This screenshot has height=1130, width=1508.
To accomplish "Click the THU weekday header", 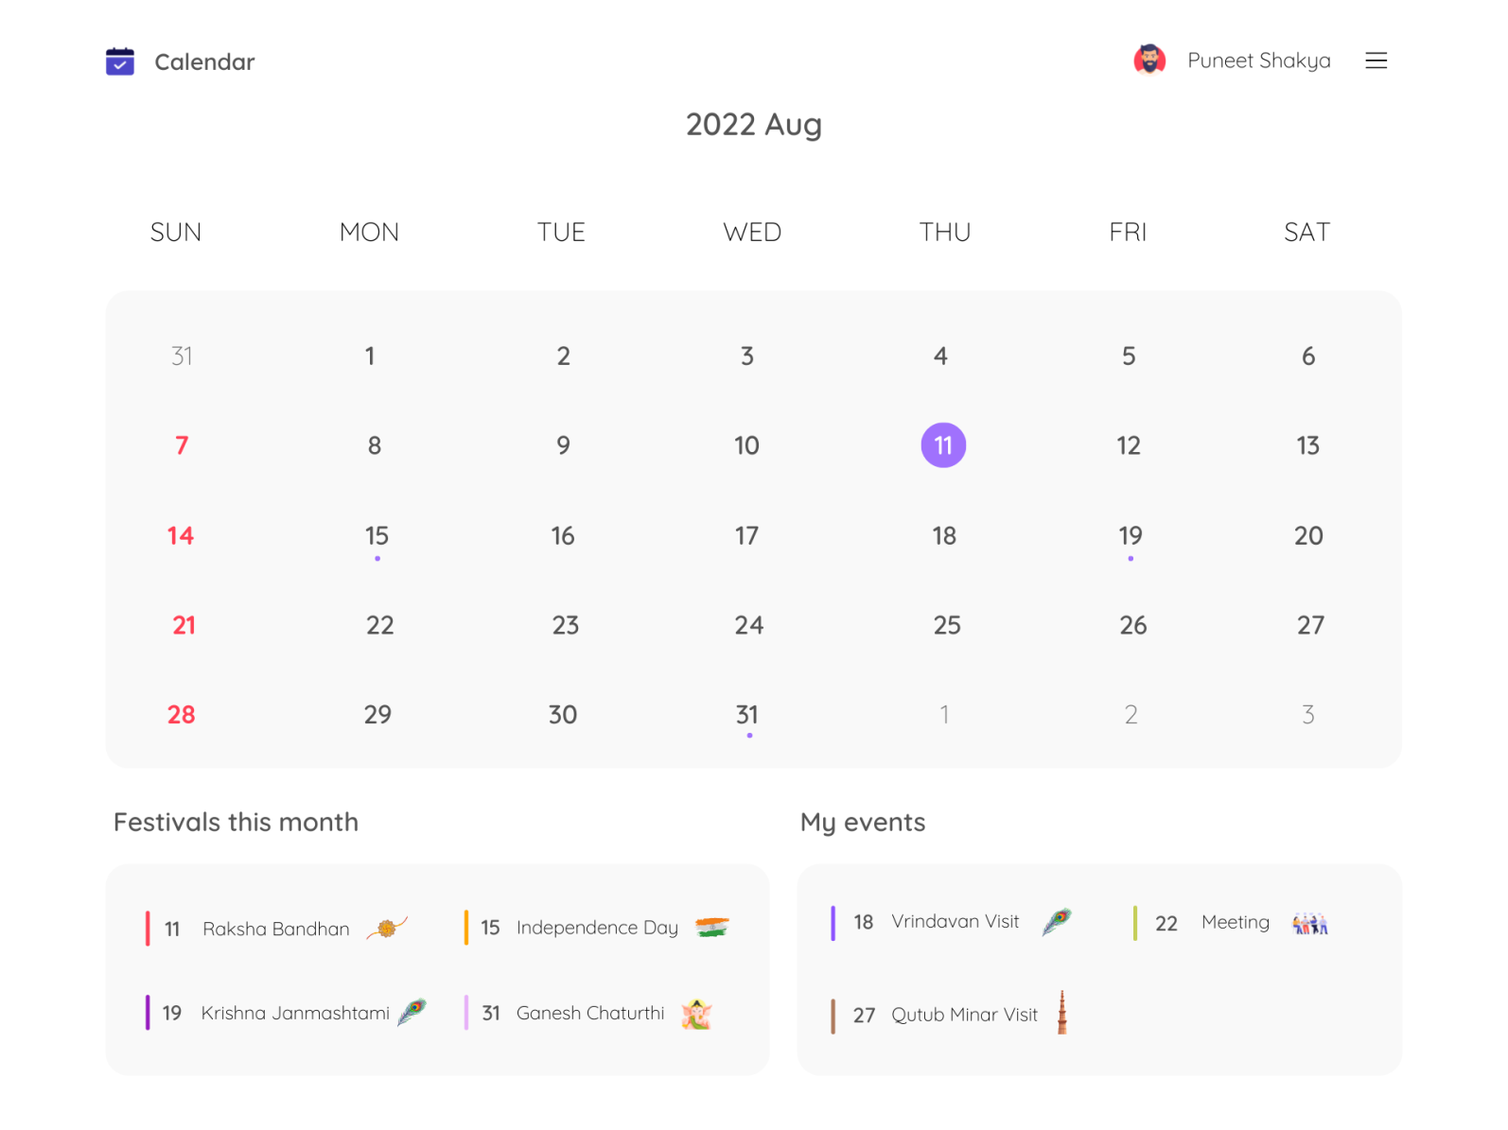I will point(945,233).
